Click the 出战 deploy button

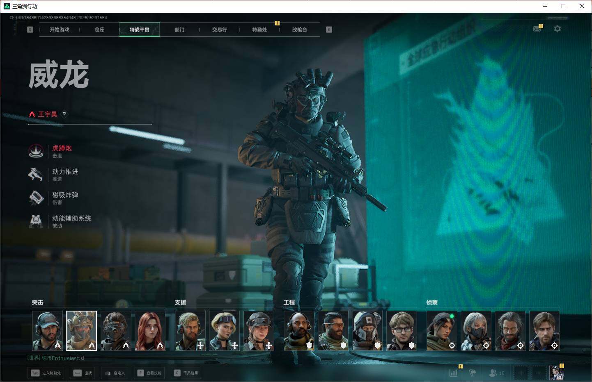click(83, 373)
